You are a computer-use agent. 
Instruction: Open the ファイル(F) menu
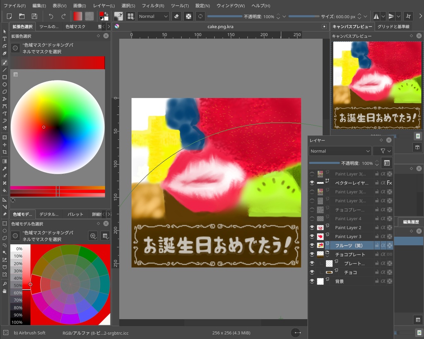click(14, 5)
